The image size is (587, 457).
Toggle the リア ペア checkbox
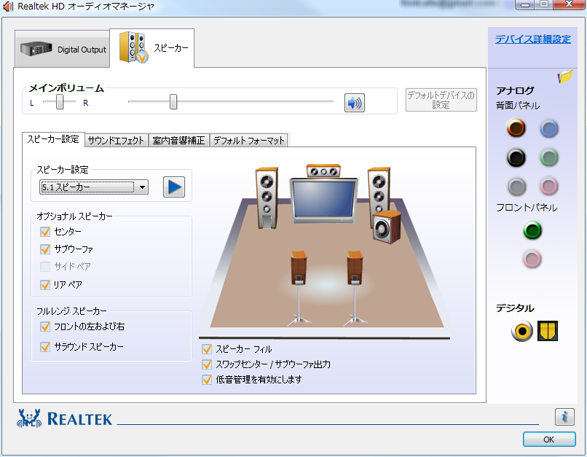45,285
